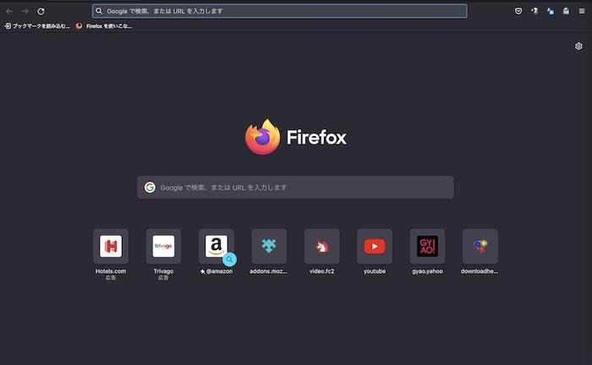Open the Pocket save icon in the toolbar
This screenshot has width=592, height=365.
(518, 11)
